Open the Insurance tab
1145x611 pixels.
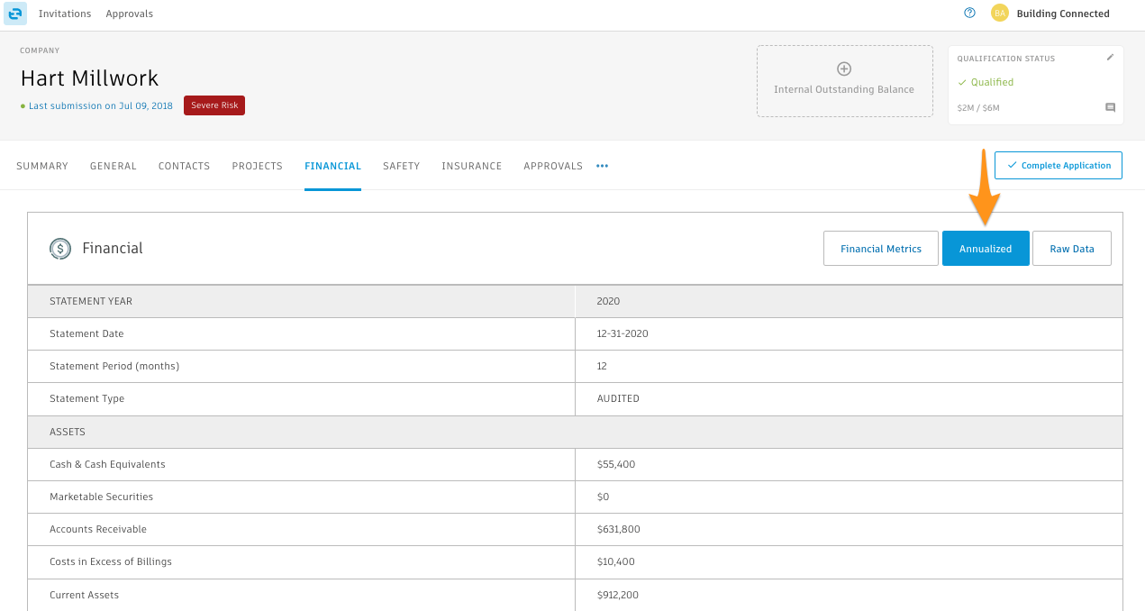pyautogui.click(x=471, y=166)
